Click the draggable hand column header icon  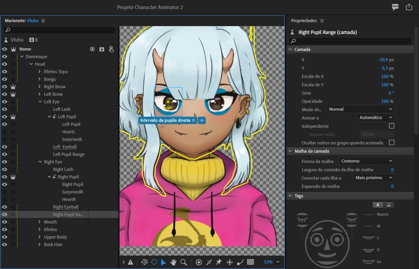[x=111, y=49]
